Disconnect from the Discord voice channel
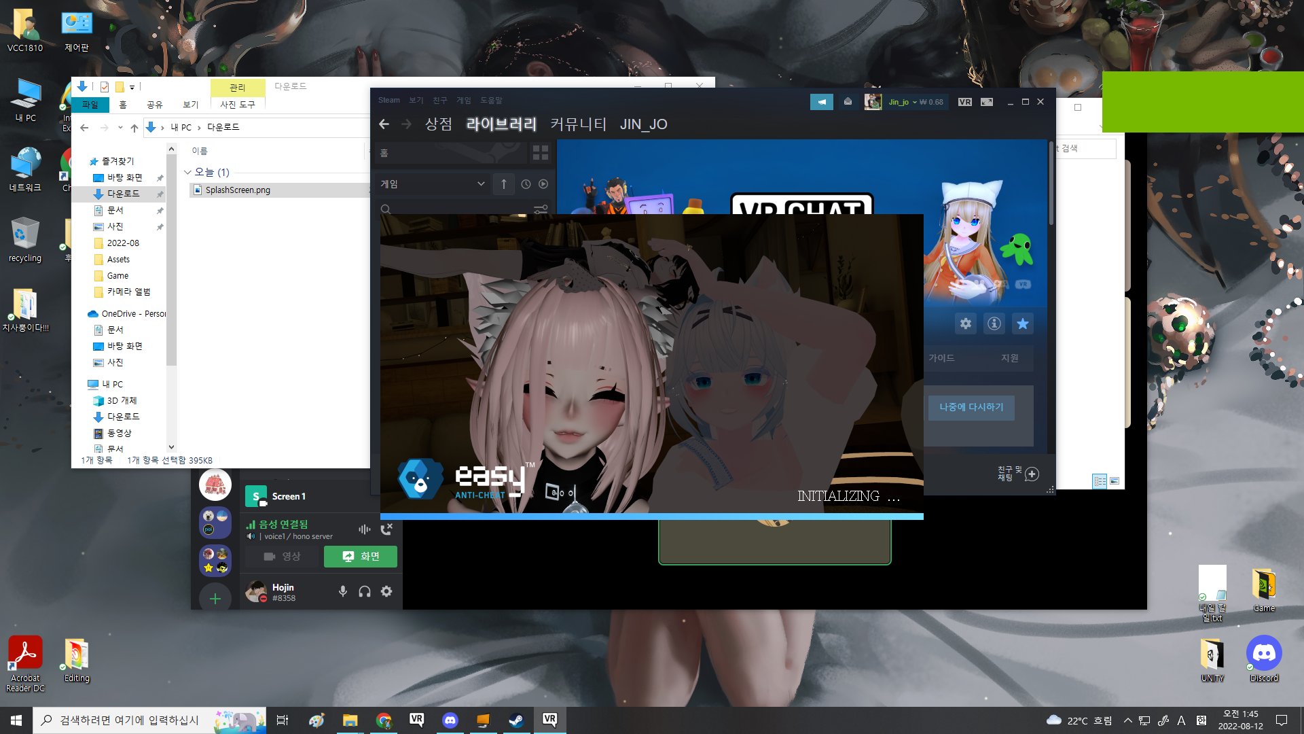 [x=386, y=529]
